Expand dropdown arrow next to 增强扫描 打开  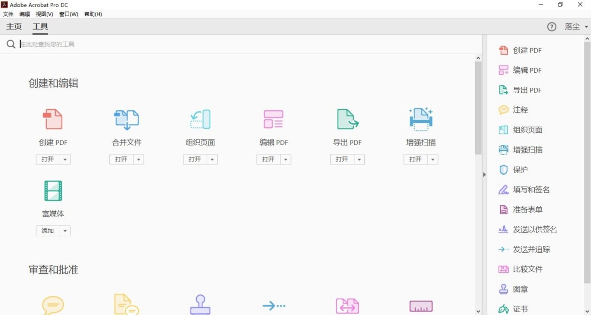[x=432, y=160]
